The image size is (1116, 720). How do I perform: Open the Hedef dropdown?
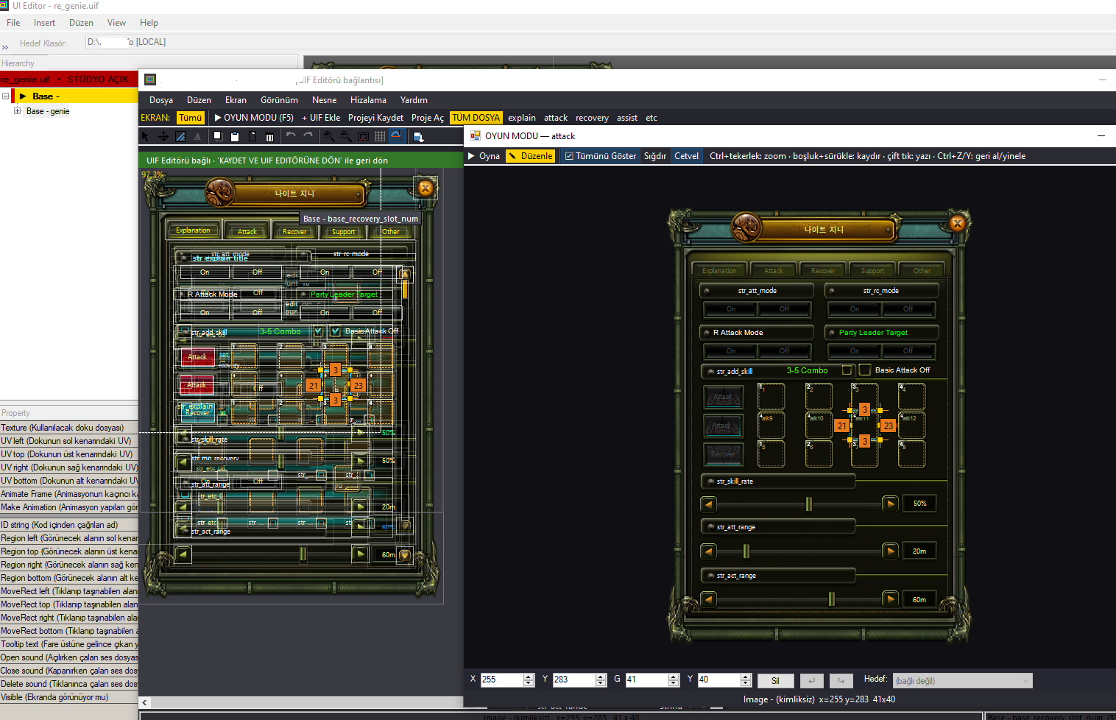point(962,681)
